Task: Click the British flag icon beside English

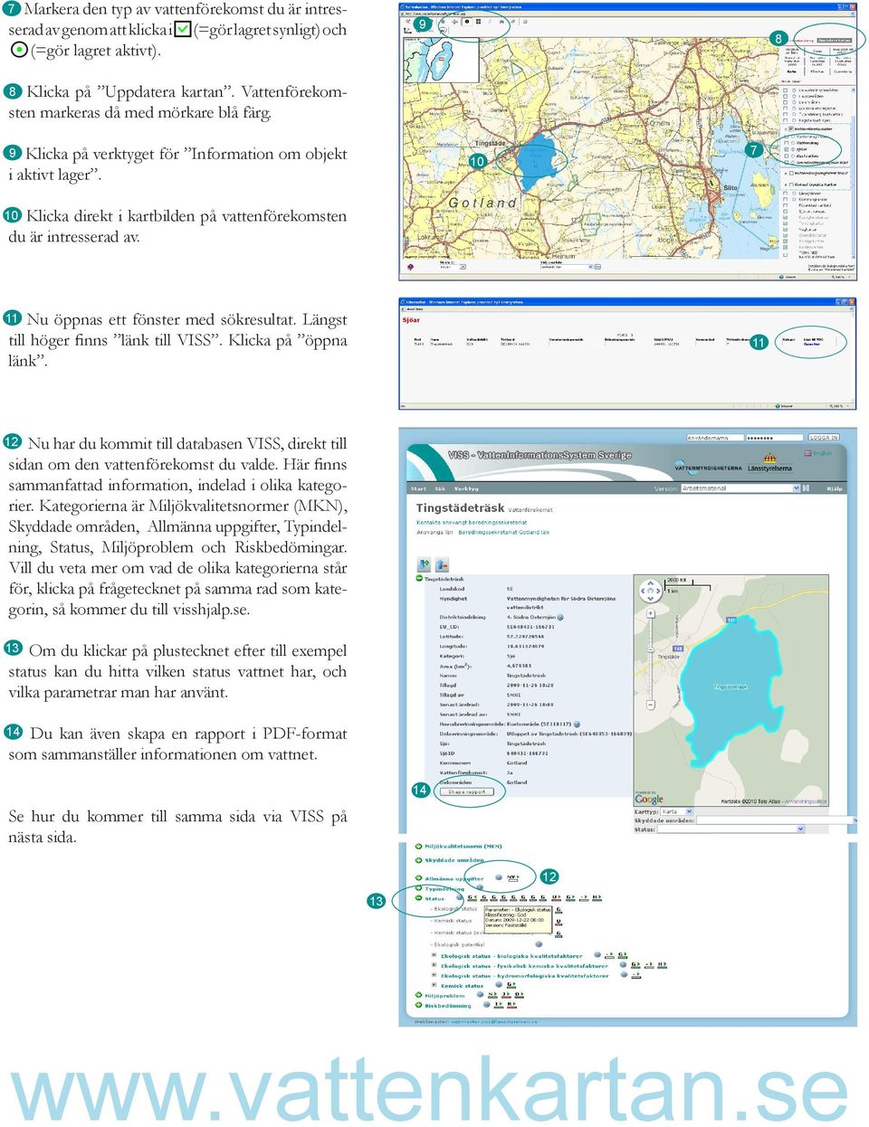Action: point(807,453)
